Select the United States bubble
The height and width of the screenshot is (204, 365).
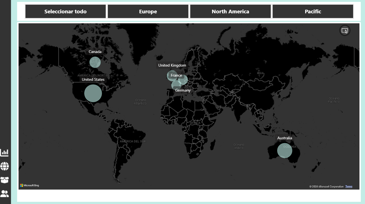point(93,93)
